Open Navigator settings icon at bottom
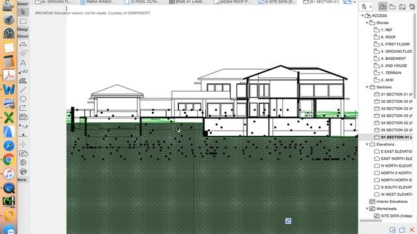Image resolution: width=417 pixels, height=234 pixels. pyautogui.click(x=392, y=229)
